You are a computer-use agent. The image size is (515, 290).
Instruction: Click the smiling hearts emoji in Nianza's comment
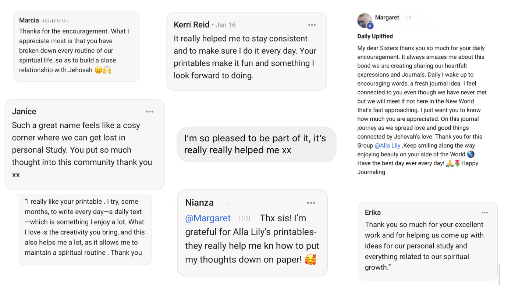tap(310, 260)
